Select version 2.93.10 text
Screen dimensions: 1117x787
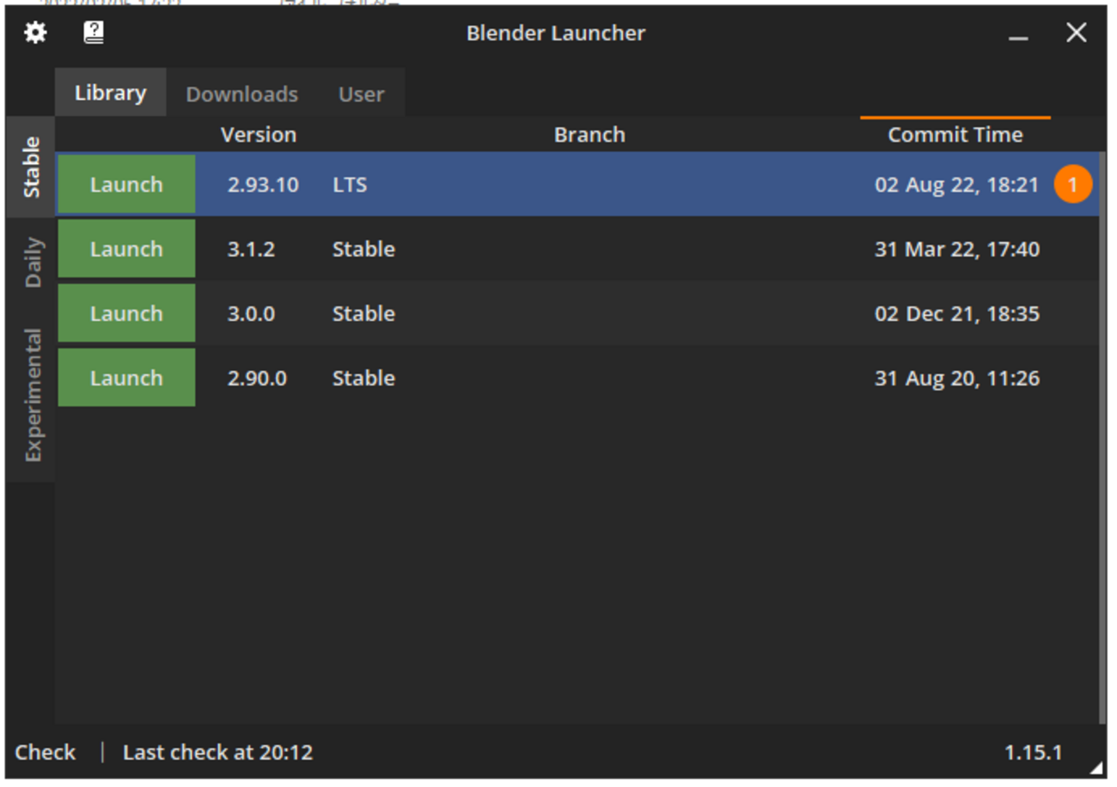click(263, 185)
